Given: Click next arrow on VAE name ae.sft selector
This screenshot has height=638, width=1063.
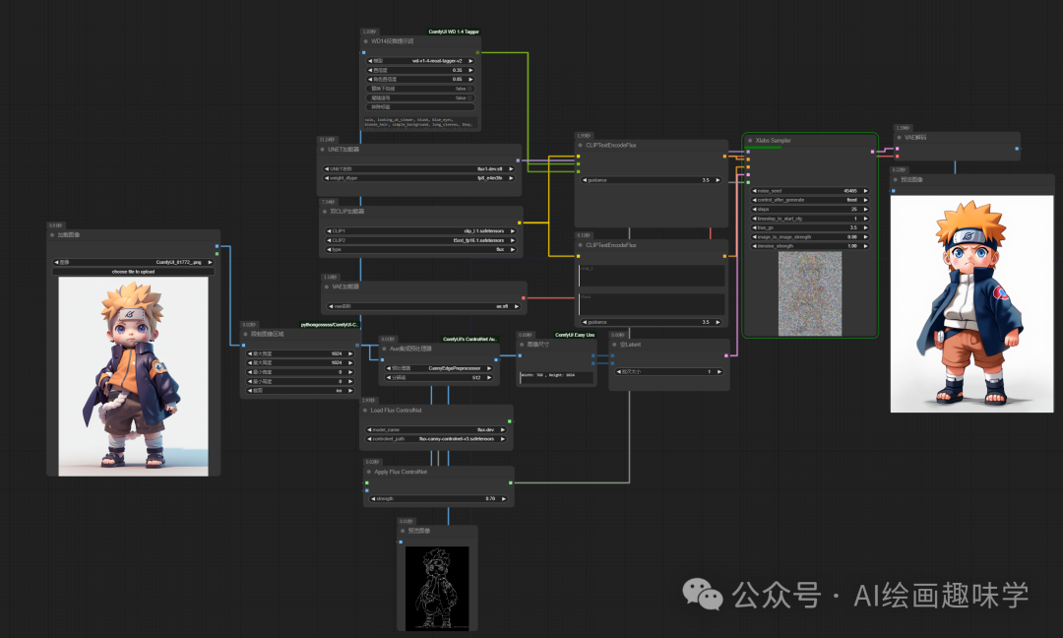Looking at the screenshot, I should 517,306.
